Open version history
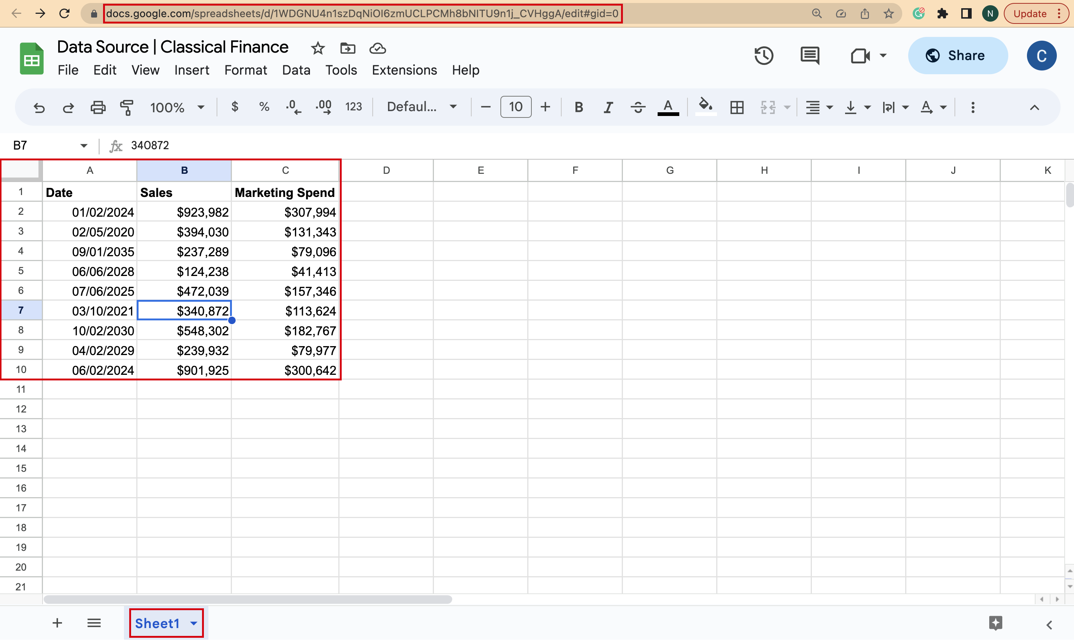Image resolution: width=1074 pixels, height=640 pixels. 764,55
